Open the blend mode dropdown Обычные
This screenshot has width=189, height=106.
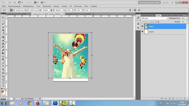tap(154, 18)
